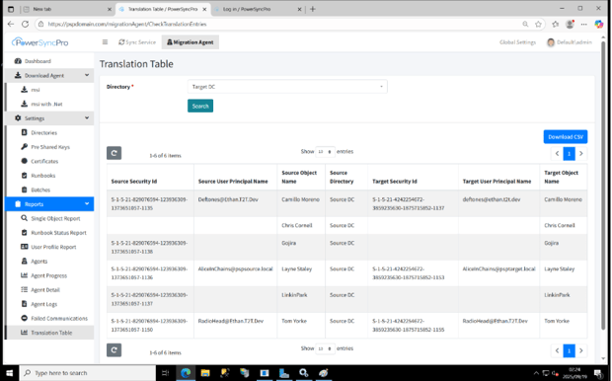
Task: Select page 1 in bottom pagination
Action: click(570, 350)
